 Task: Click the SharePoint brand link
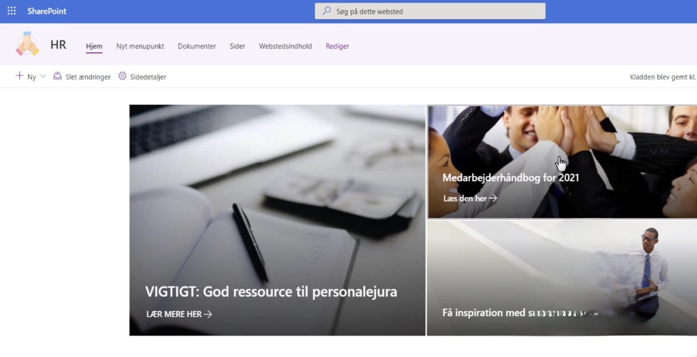click(x=47, y=11)
